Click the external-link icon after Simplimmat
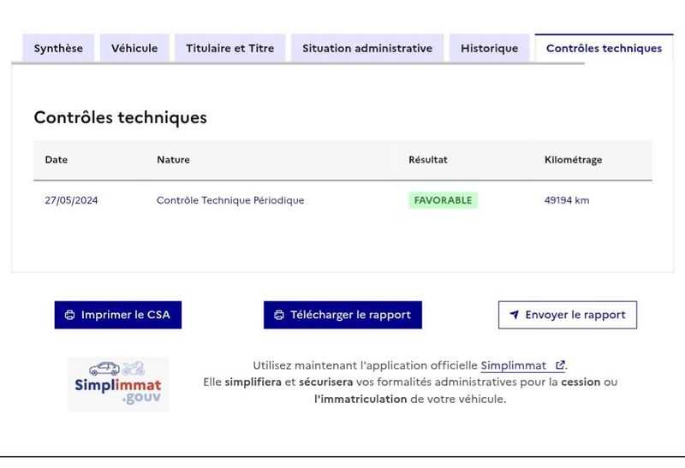 (560, 365)
